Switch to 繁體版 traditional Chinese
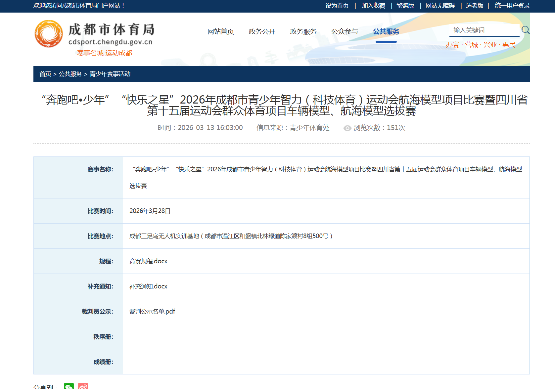The width and height of the screenshot is (555, 389). click(405, 6)
